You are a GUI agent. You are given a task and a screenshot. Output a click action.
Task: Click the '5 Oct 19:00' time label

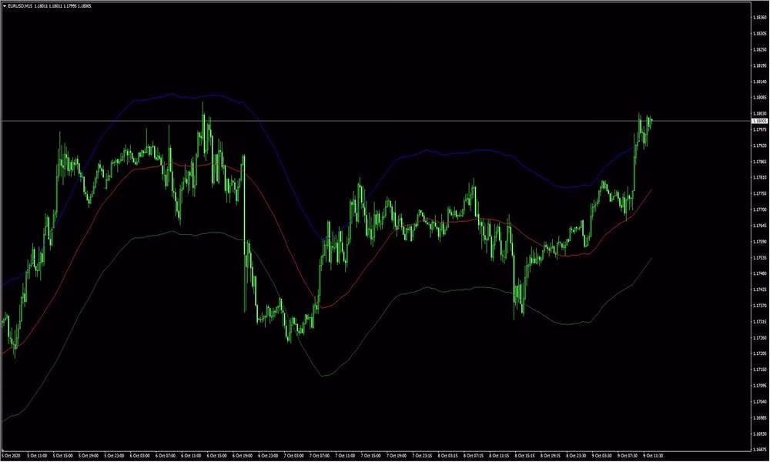[x=89, y=456]
